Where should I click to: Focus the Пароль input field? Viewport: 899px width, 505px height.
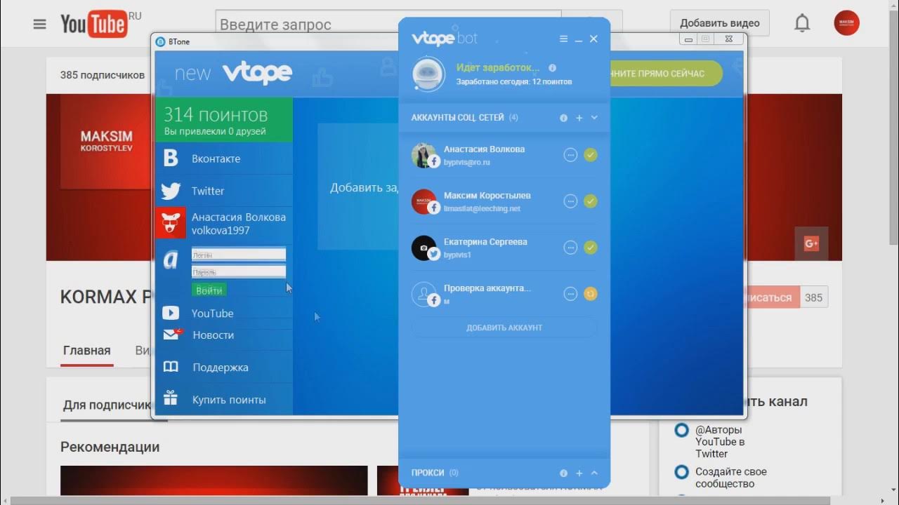pos(239,271)
